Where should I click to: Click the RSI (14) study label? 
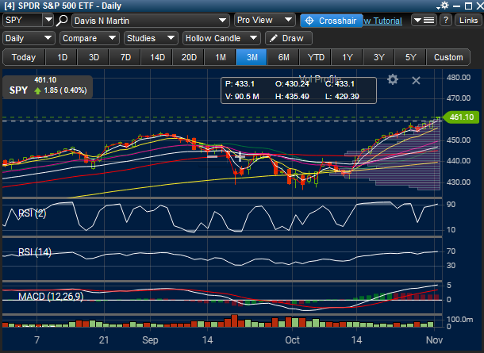[x=35, y=252]
